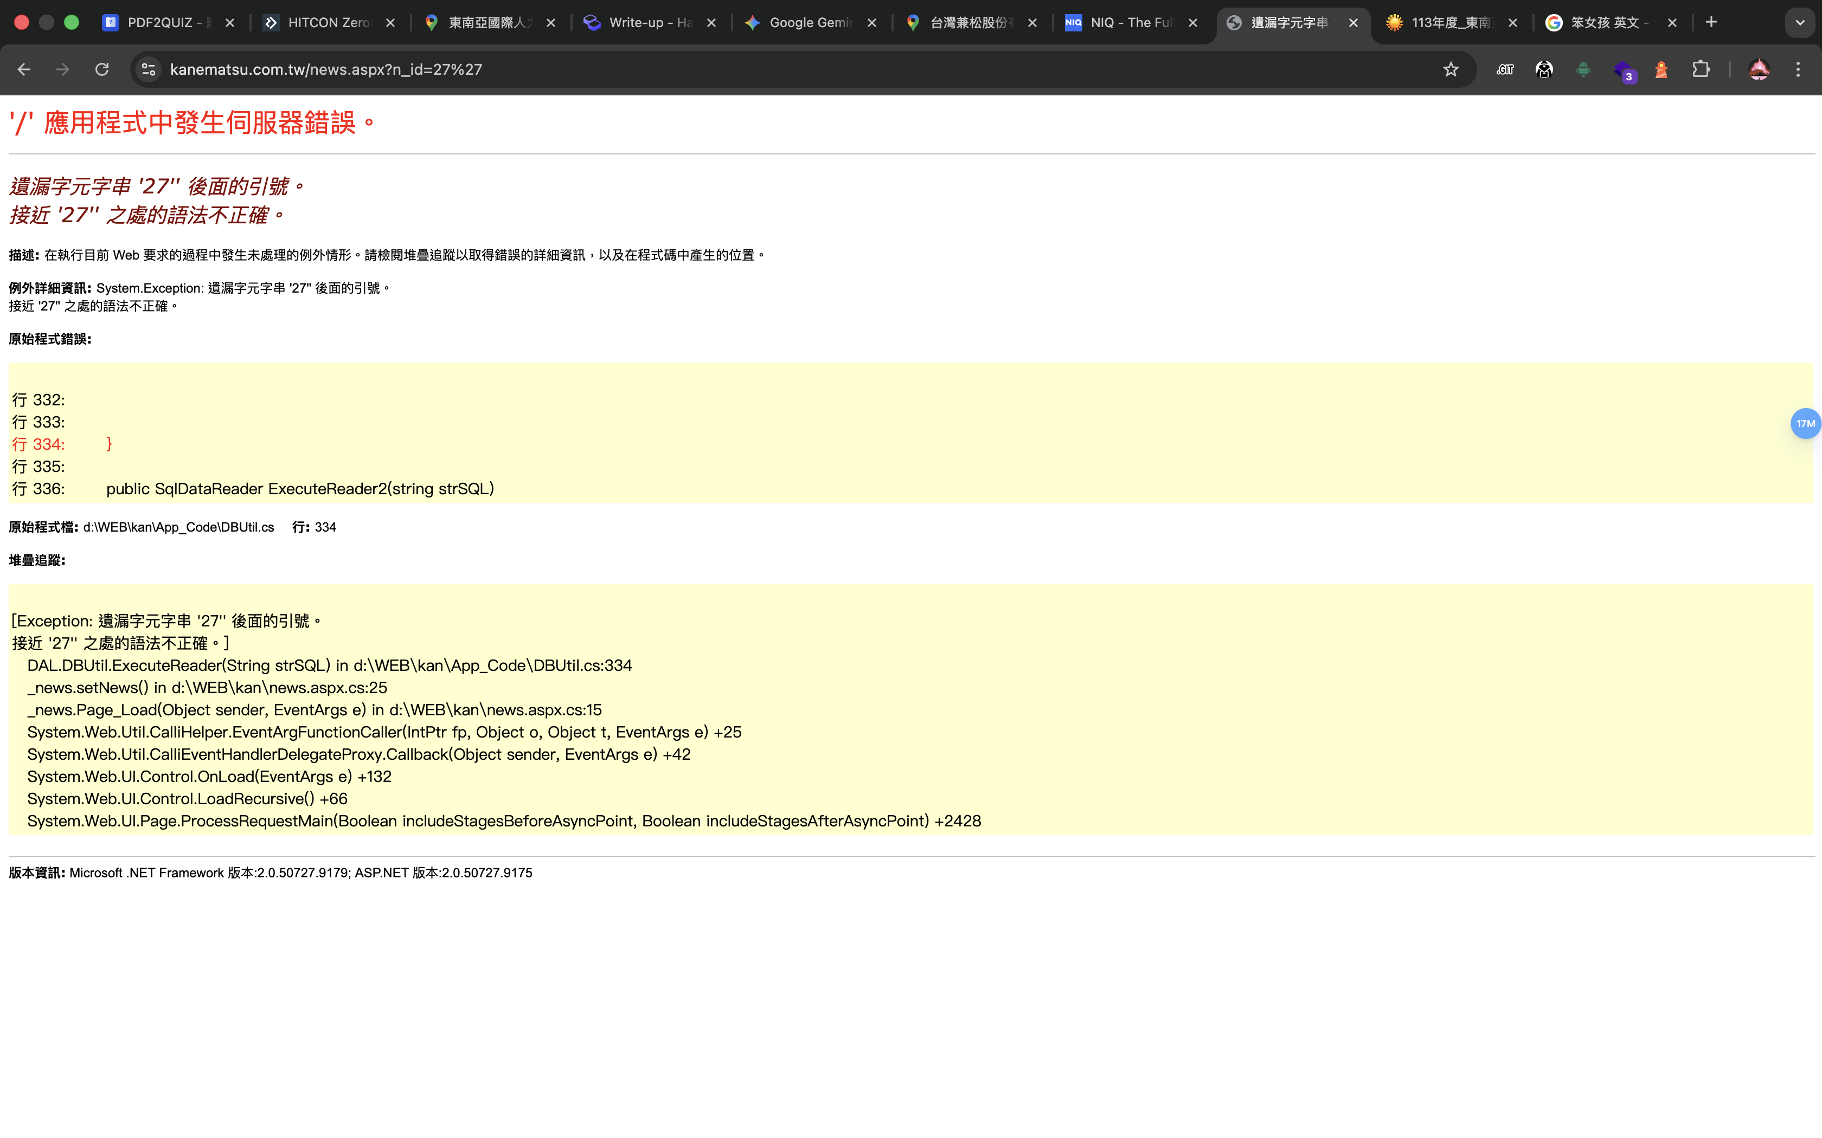1822x1138 pixels.
Task: Close the NIQ tab
Action: tap(1192, 23)
